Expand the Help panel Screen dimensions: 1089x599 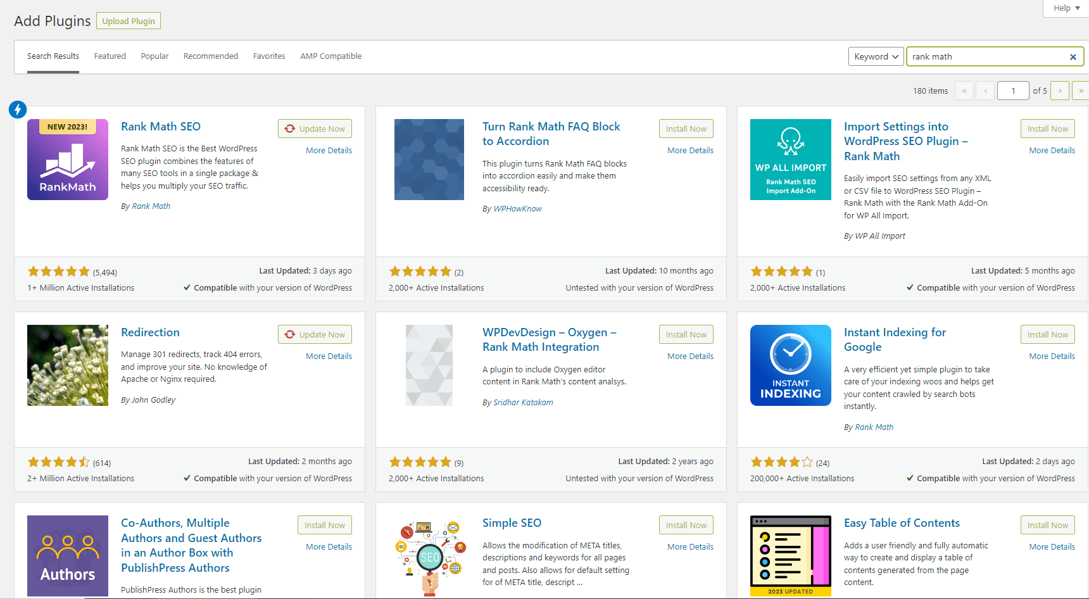pyautogui.click(x=1066, y=8)
